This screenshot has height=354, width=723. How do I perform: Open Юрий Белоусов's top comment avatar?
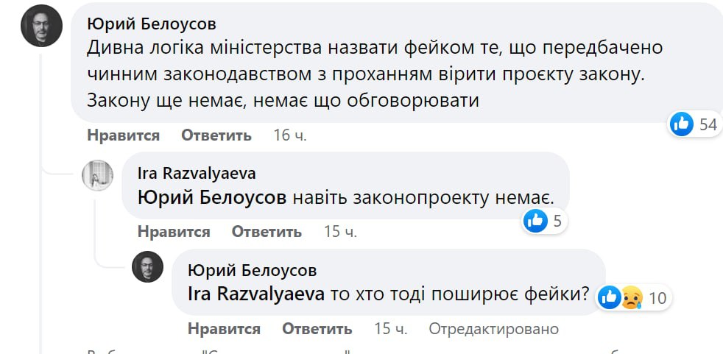42,26
